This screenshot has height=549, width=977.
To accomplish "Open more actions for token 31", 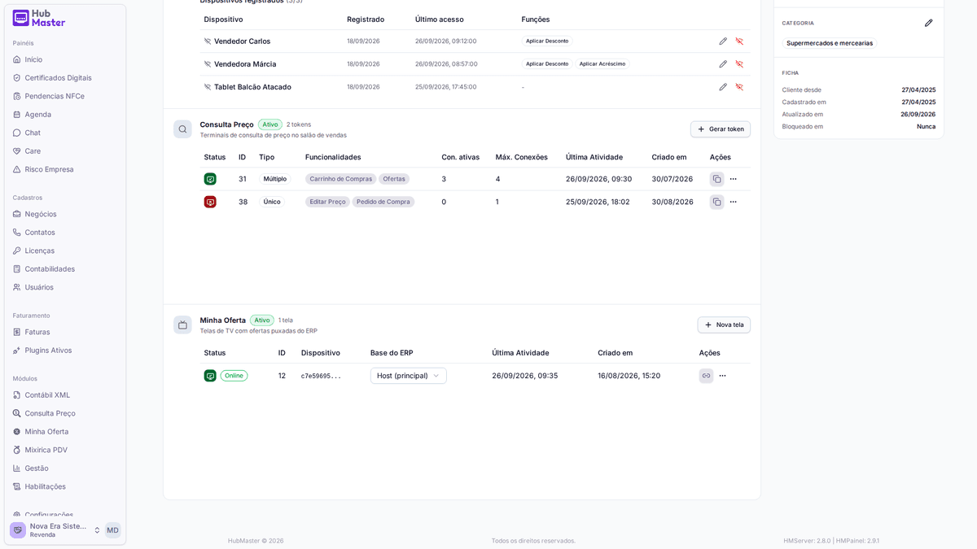I will [x=733, y=179].
